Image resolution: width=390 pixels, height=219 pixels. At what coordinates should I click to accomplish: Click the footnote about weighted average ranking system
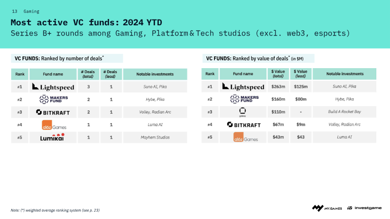pos(55,210)
